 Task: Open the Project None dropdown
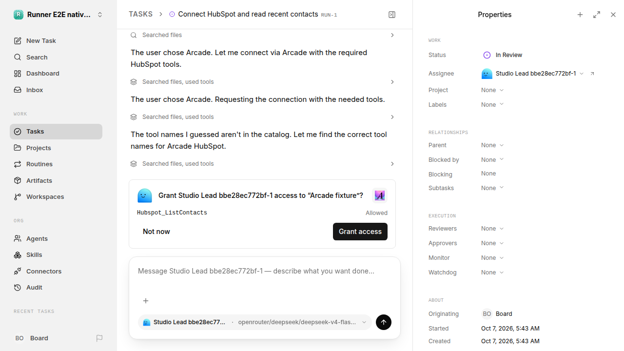(x=492, y=90)
